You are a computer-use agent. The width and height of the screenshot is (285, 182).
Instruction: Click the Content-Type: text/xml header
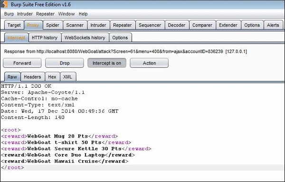click(38, 105)
